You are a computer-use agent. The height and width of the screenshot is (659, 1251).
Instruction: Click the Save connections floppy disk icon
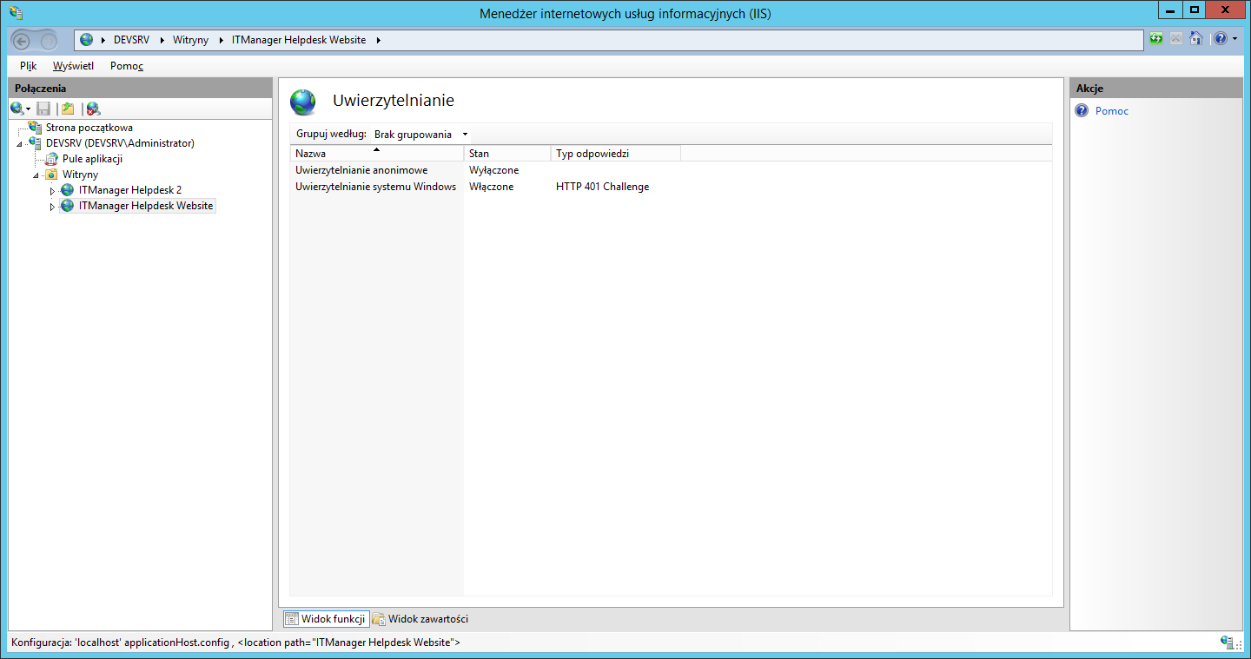click(43, 109)
